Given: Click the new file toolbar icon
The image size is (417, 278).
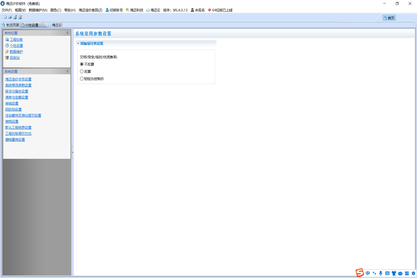Looking at the screenshot, I should 5,17.
